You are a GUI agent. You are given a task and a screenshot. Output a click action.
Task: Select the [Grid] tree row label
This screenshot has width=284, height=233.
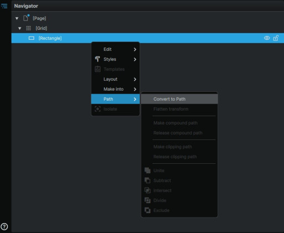click(41, 28)
